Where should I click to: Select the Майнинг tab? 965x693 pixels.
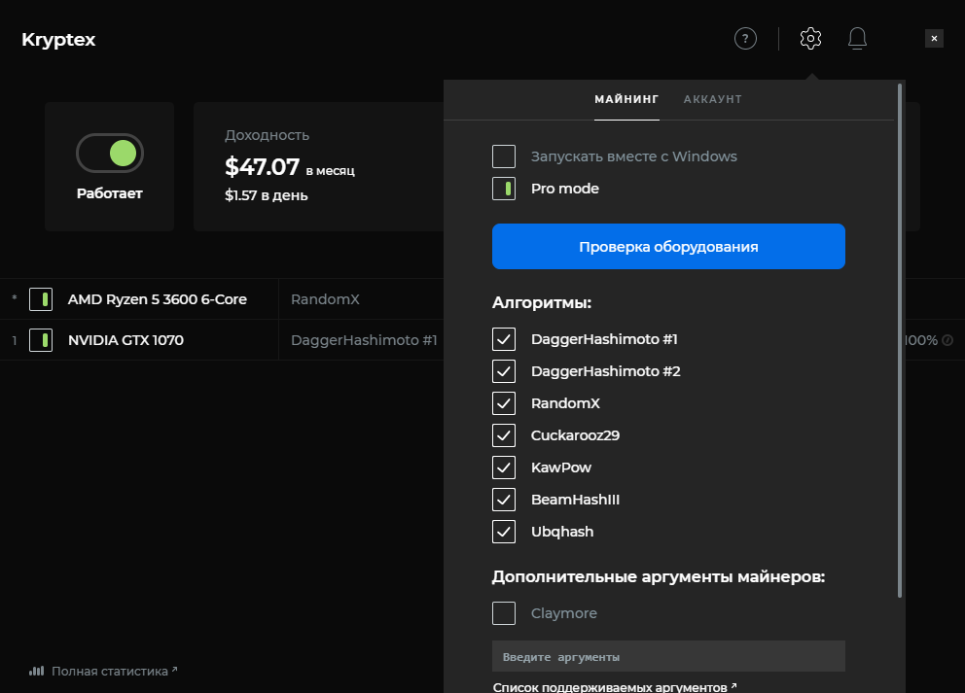(626, 99)
